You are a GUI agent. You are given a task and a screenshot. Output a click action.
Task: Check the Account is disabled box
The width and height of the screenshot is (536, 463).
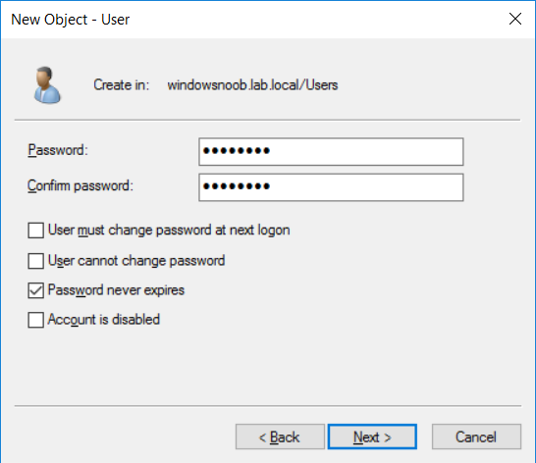(36, 320)
